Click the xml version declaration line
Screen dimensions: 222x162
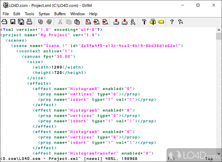coord(51,30)
